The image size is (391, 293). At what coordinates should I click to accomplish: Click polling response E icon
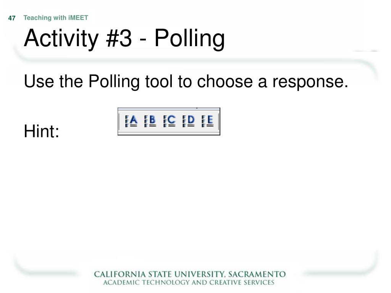[x=207, y=121]
